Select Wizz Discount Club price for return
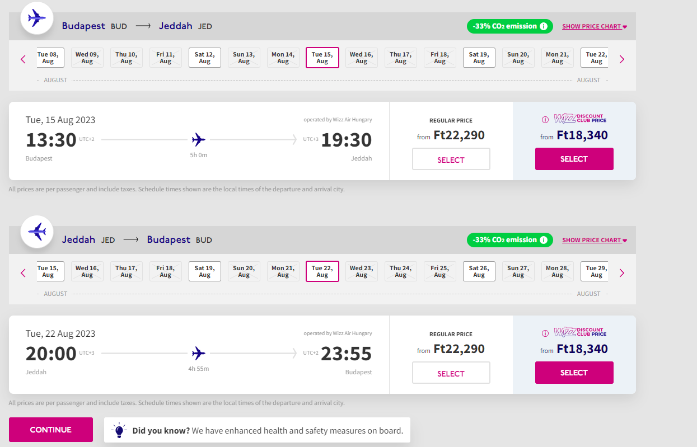The image size is (697, 447). point(574,373)
